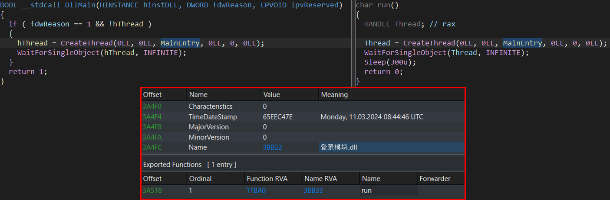The width and height of the screenshot is (610, 200).
Task: Click the Value column header
Action: 272,94
